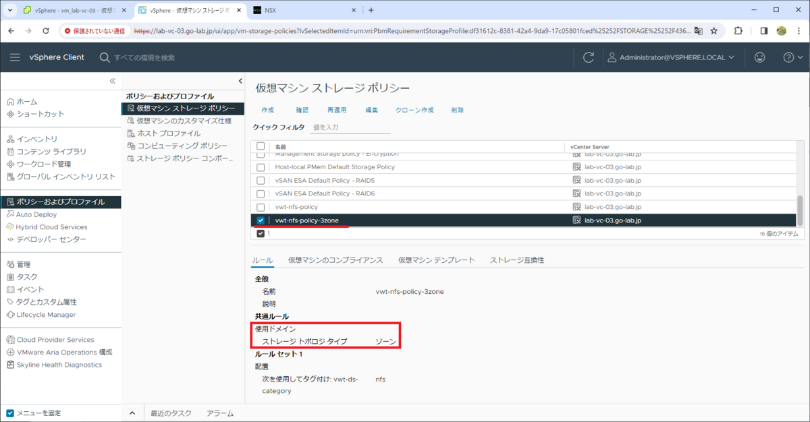Viewport: 810px width, 422px height.
Task: Check the vwt-nfs-policy row checkbox
Action: [261, 207]
